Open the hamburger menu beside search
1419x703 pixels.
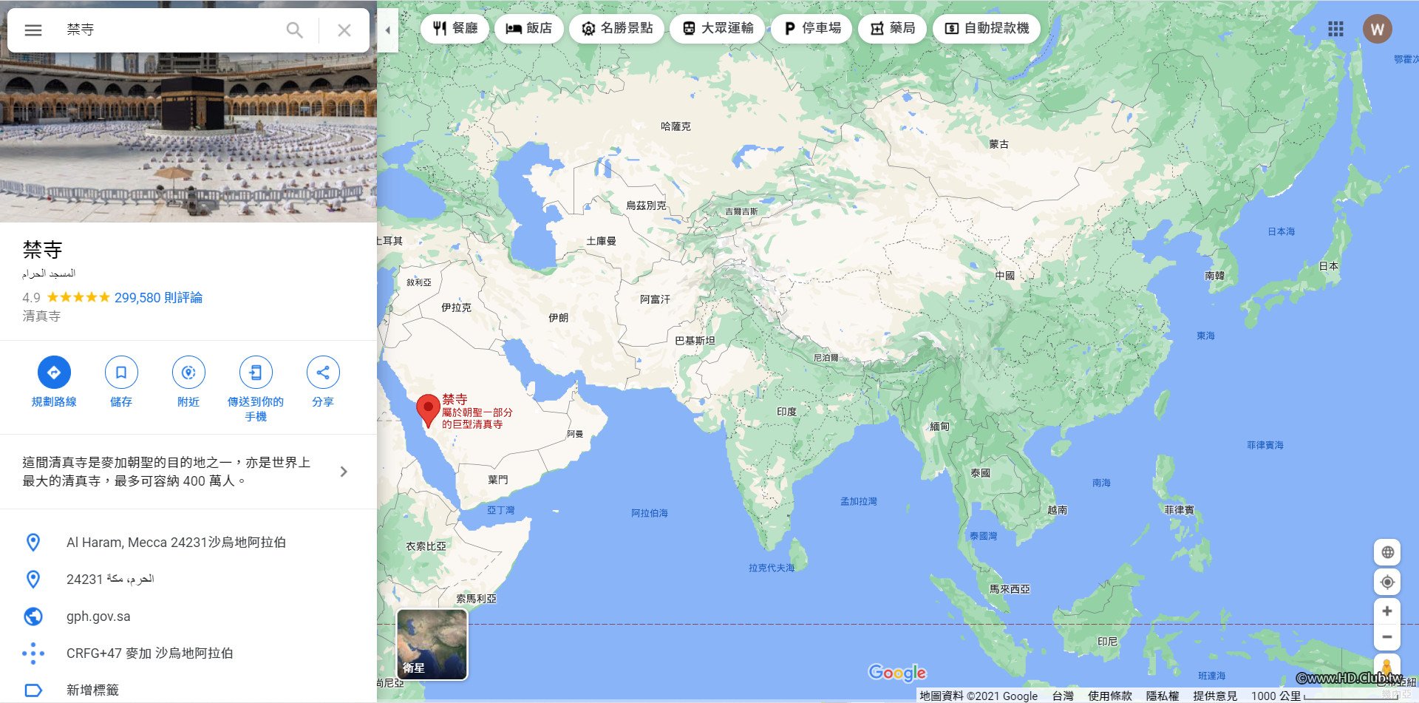pos(33,30)
